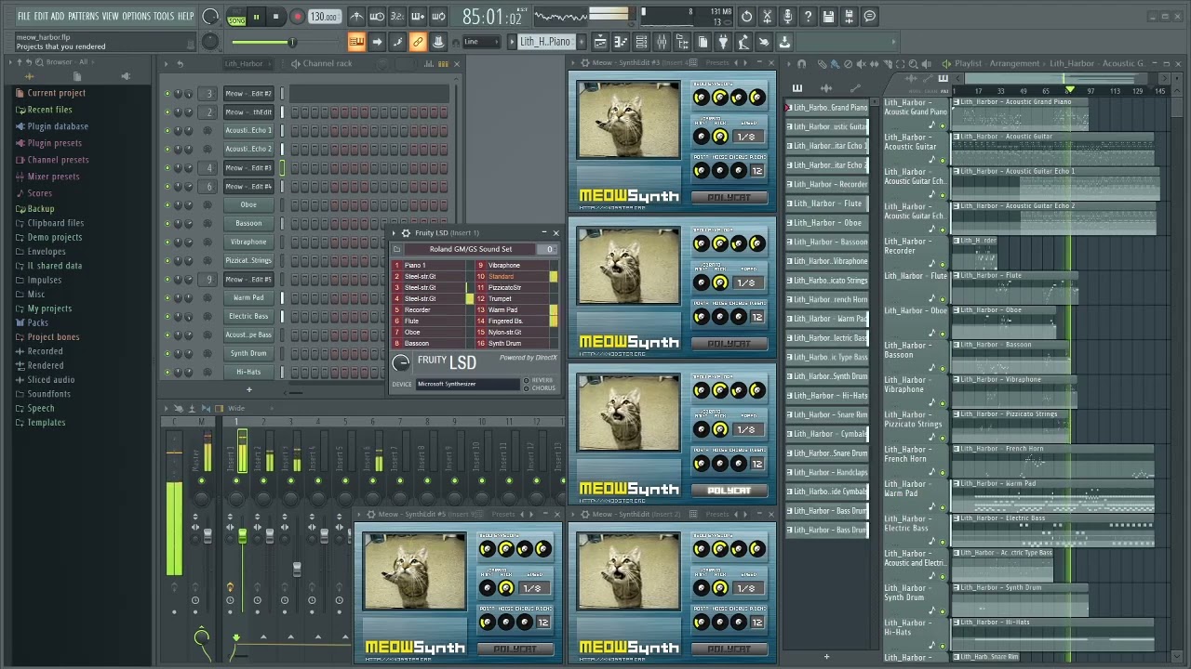Click POLYCAT in Meow SynthEdit #3
The height and width of the screenshot is (669, 1191).
coord(729,198)
